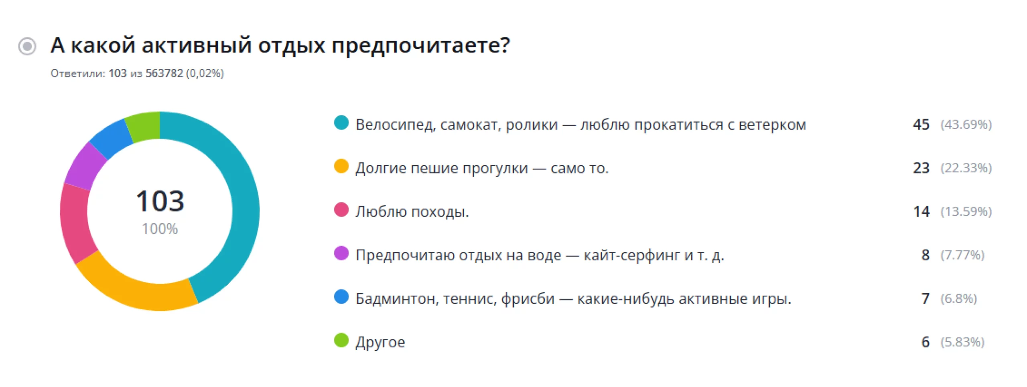Click the 22.33% percentage value

[x=966, y=168]
